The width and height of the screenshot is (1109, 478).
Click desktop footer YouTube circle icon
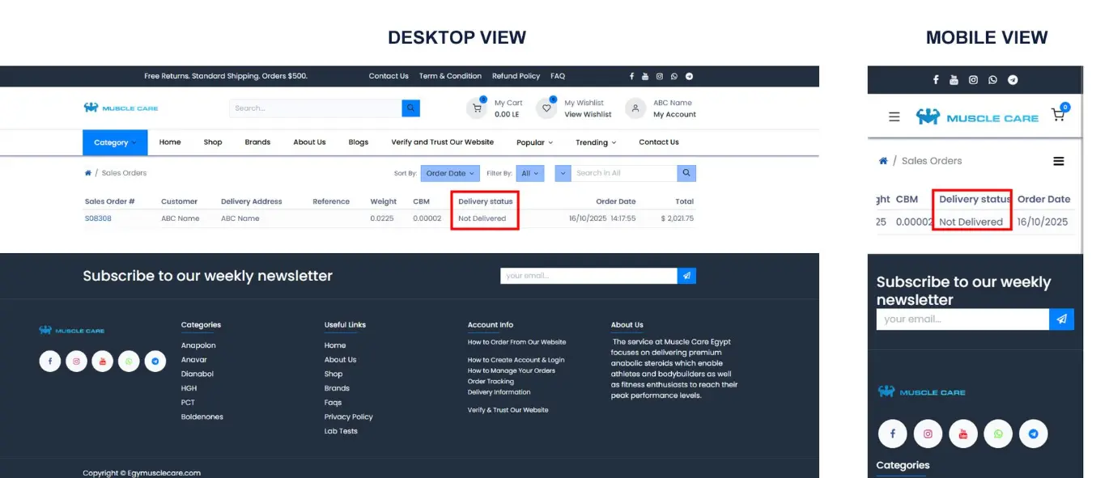tap(102, 362)
